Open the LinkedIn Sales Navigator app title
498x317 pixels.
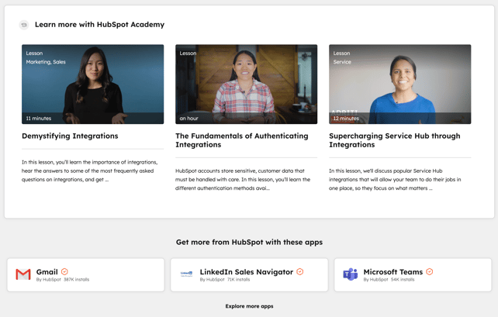[x=247, y=272]
